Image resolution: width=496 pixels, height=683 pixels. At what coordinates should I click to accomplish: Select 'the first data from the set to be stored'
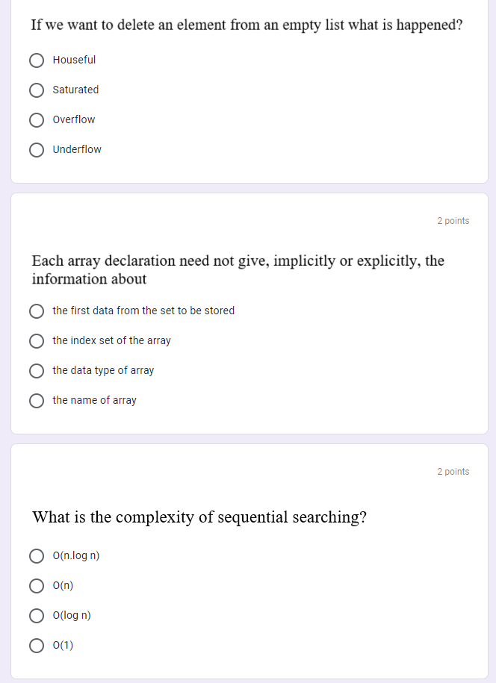point(37,311)
